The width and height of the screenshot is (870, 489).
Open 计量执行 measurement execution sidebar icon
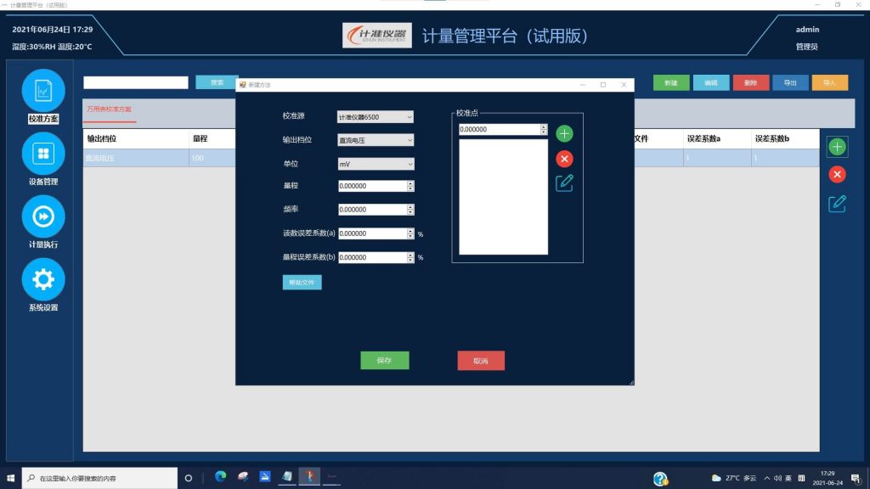43,216
